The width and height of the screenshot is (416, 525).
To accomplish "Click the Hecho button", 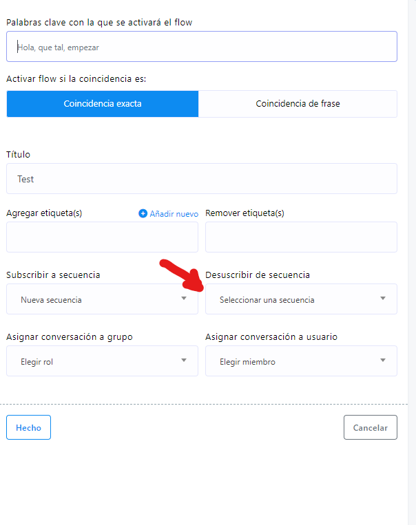I will [x=28, y=427].
